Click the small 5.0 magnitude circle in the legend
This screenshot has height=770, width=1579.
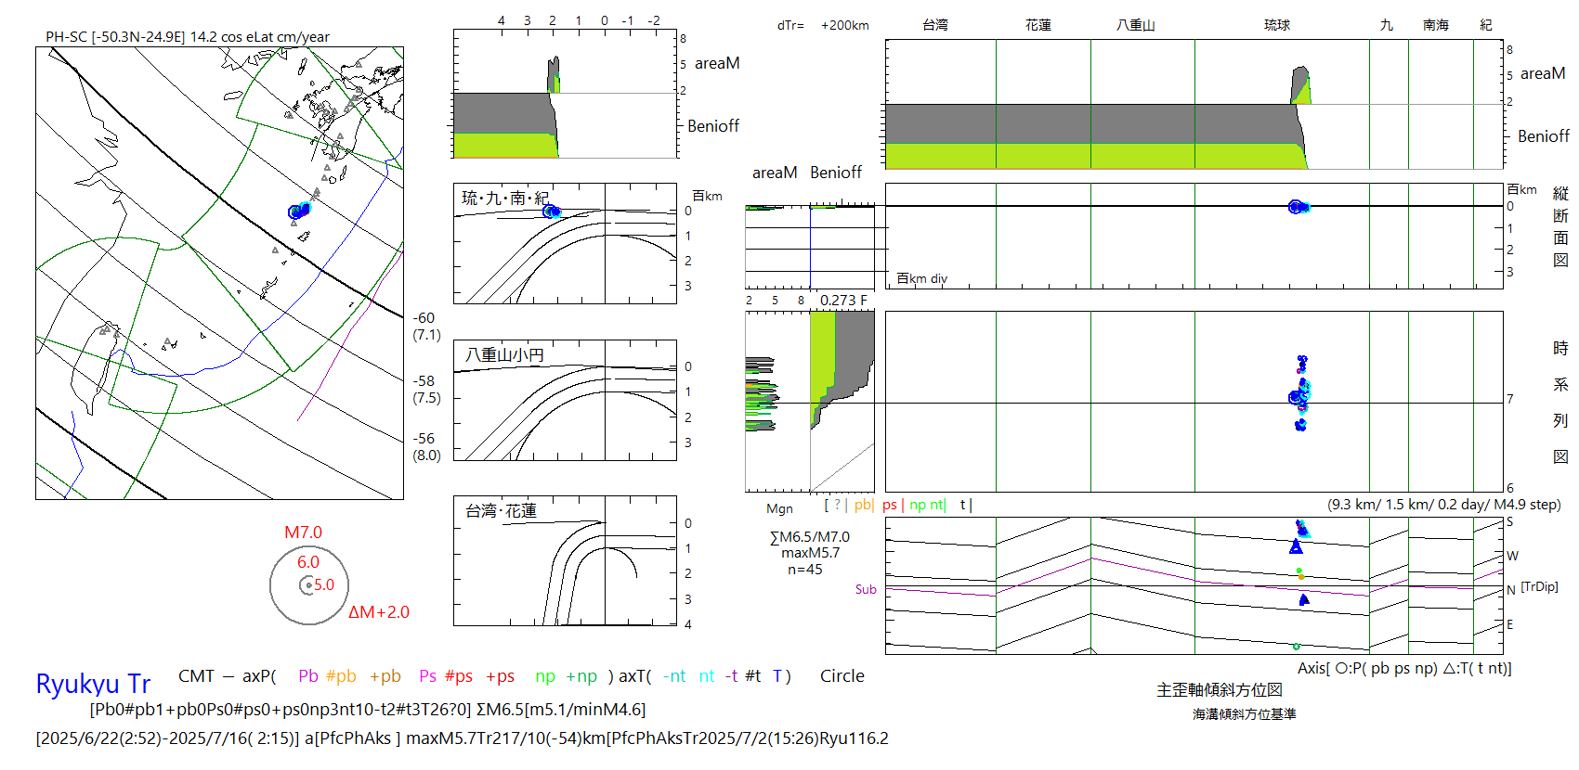[x=307, y=585]
